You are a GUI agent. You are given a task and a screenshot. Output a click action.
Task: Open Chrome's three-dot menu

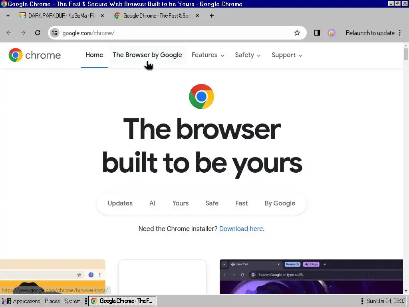coord(400,33)
